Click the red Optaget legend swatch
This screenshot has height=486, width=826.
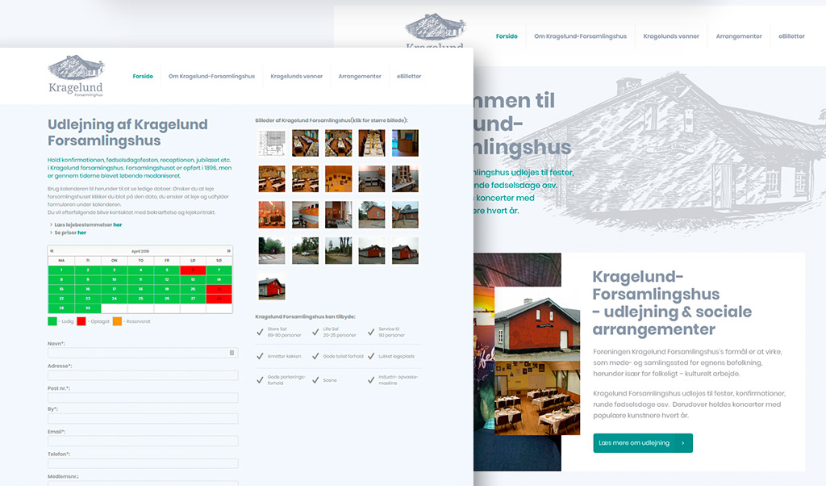pos(81,321)
